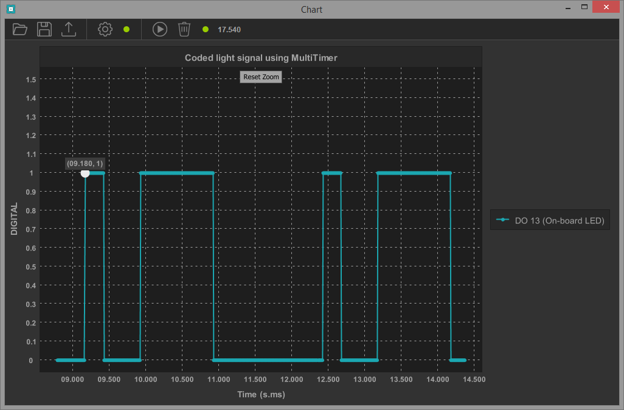Viewport: 624px width, 410px height.
Task: Open a saved chart file
Action: 19,29
